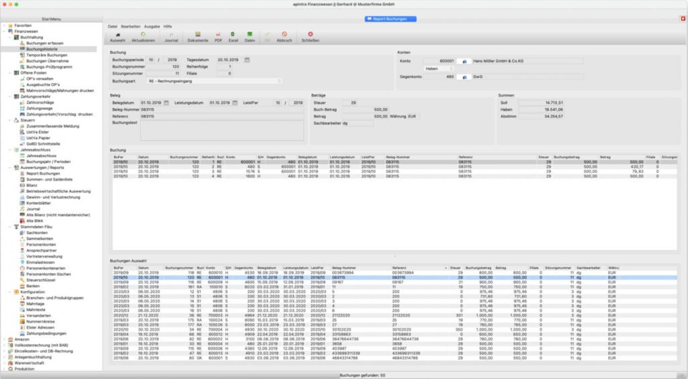This screenshot has height=379, width=688.
Task: Open UstVa Elster in sidebar
Action: [38, 132]
